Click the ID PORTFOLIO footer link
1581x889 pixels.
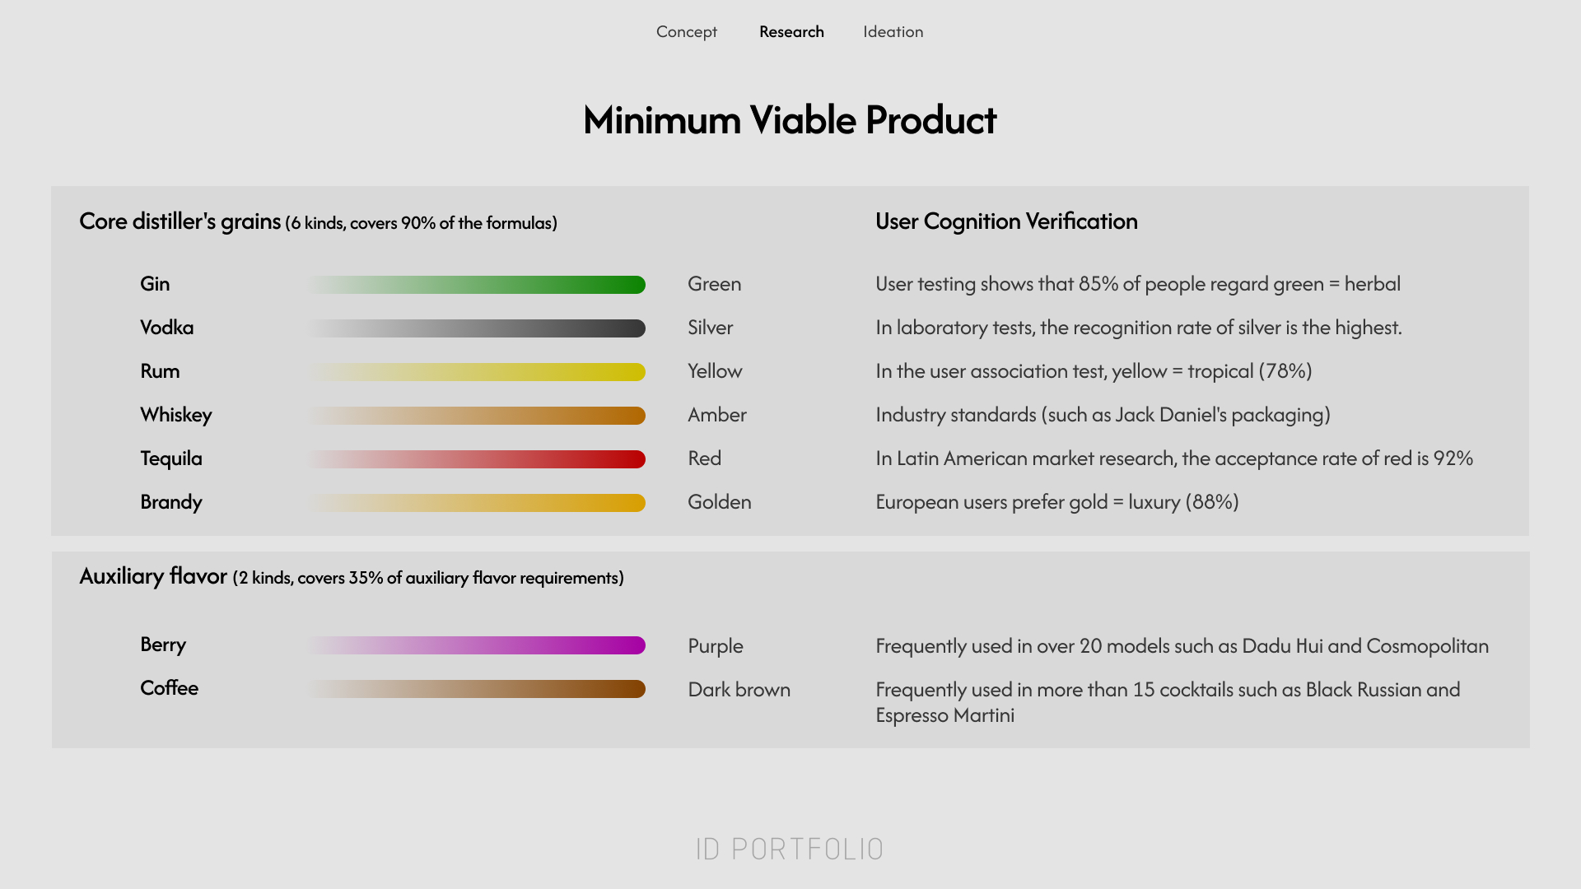(x=789, y=849)
